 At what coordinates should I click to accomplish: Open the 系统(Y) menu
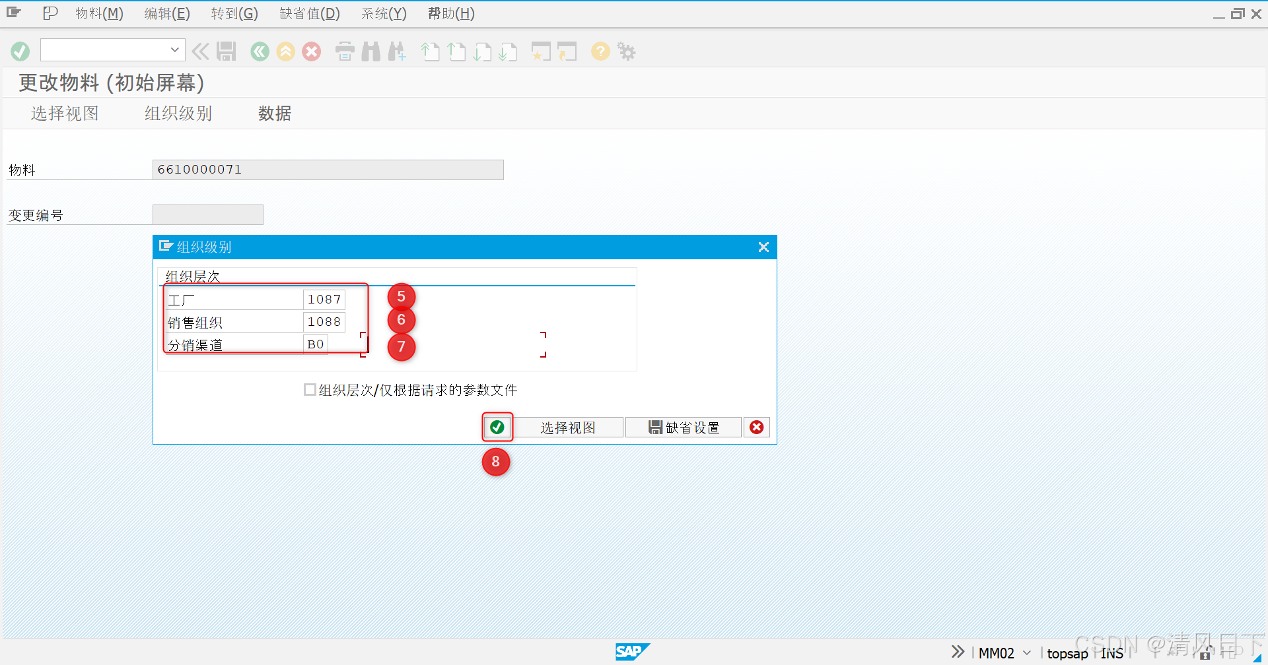click(384, 13)
